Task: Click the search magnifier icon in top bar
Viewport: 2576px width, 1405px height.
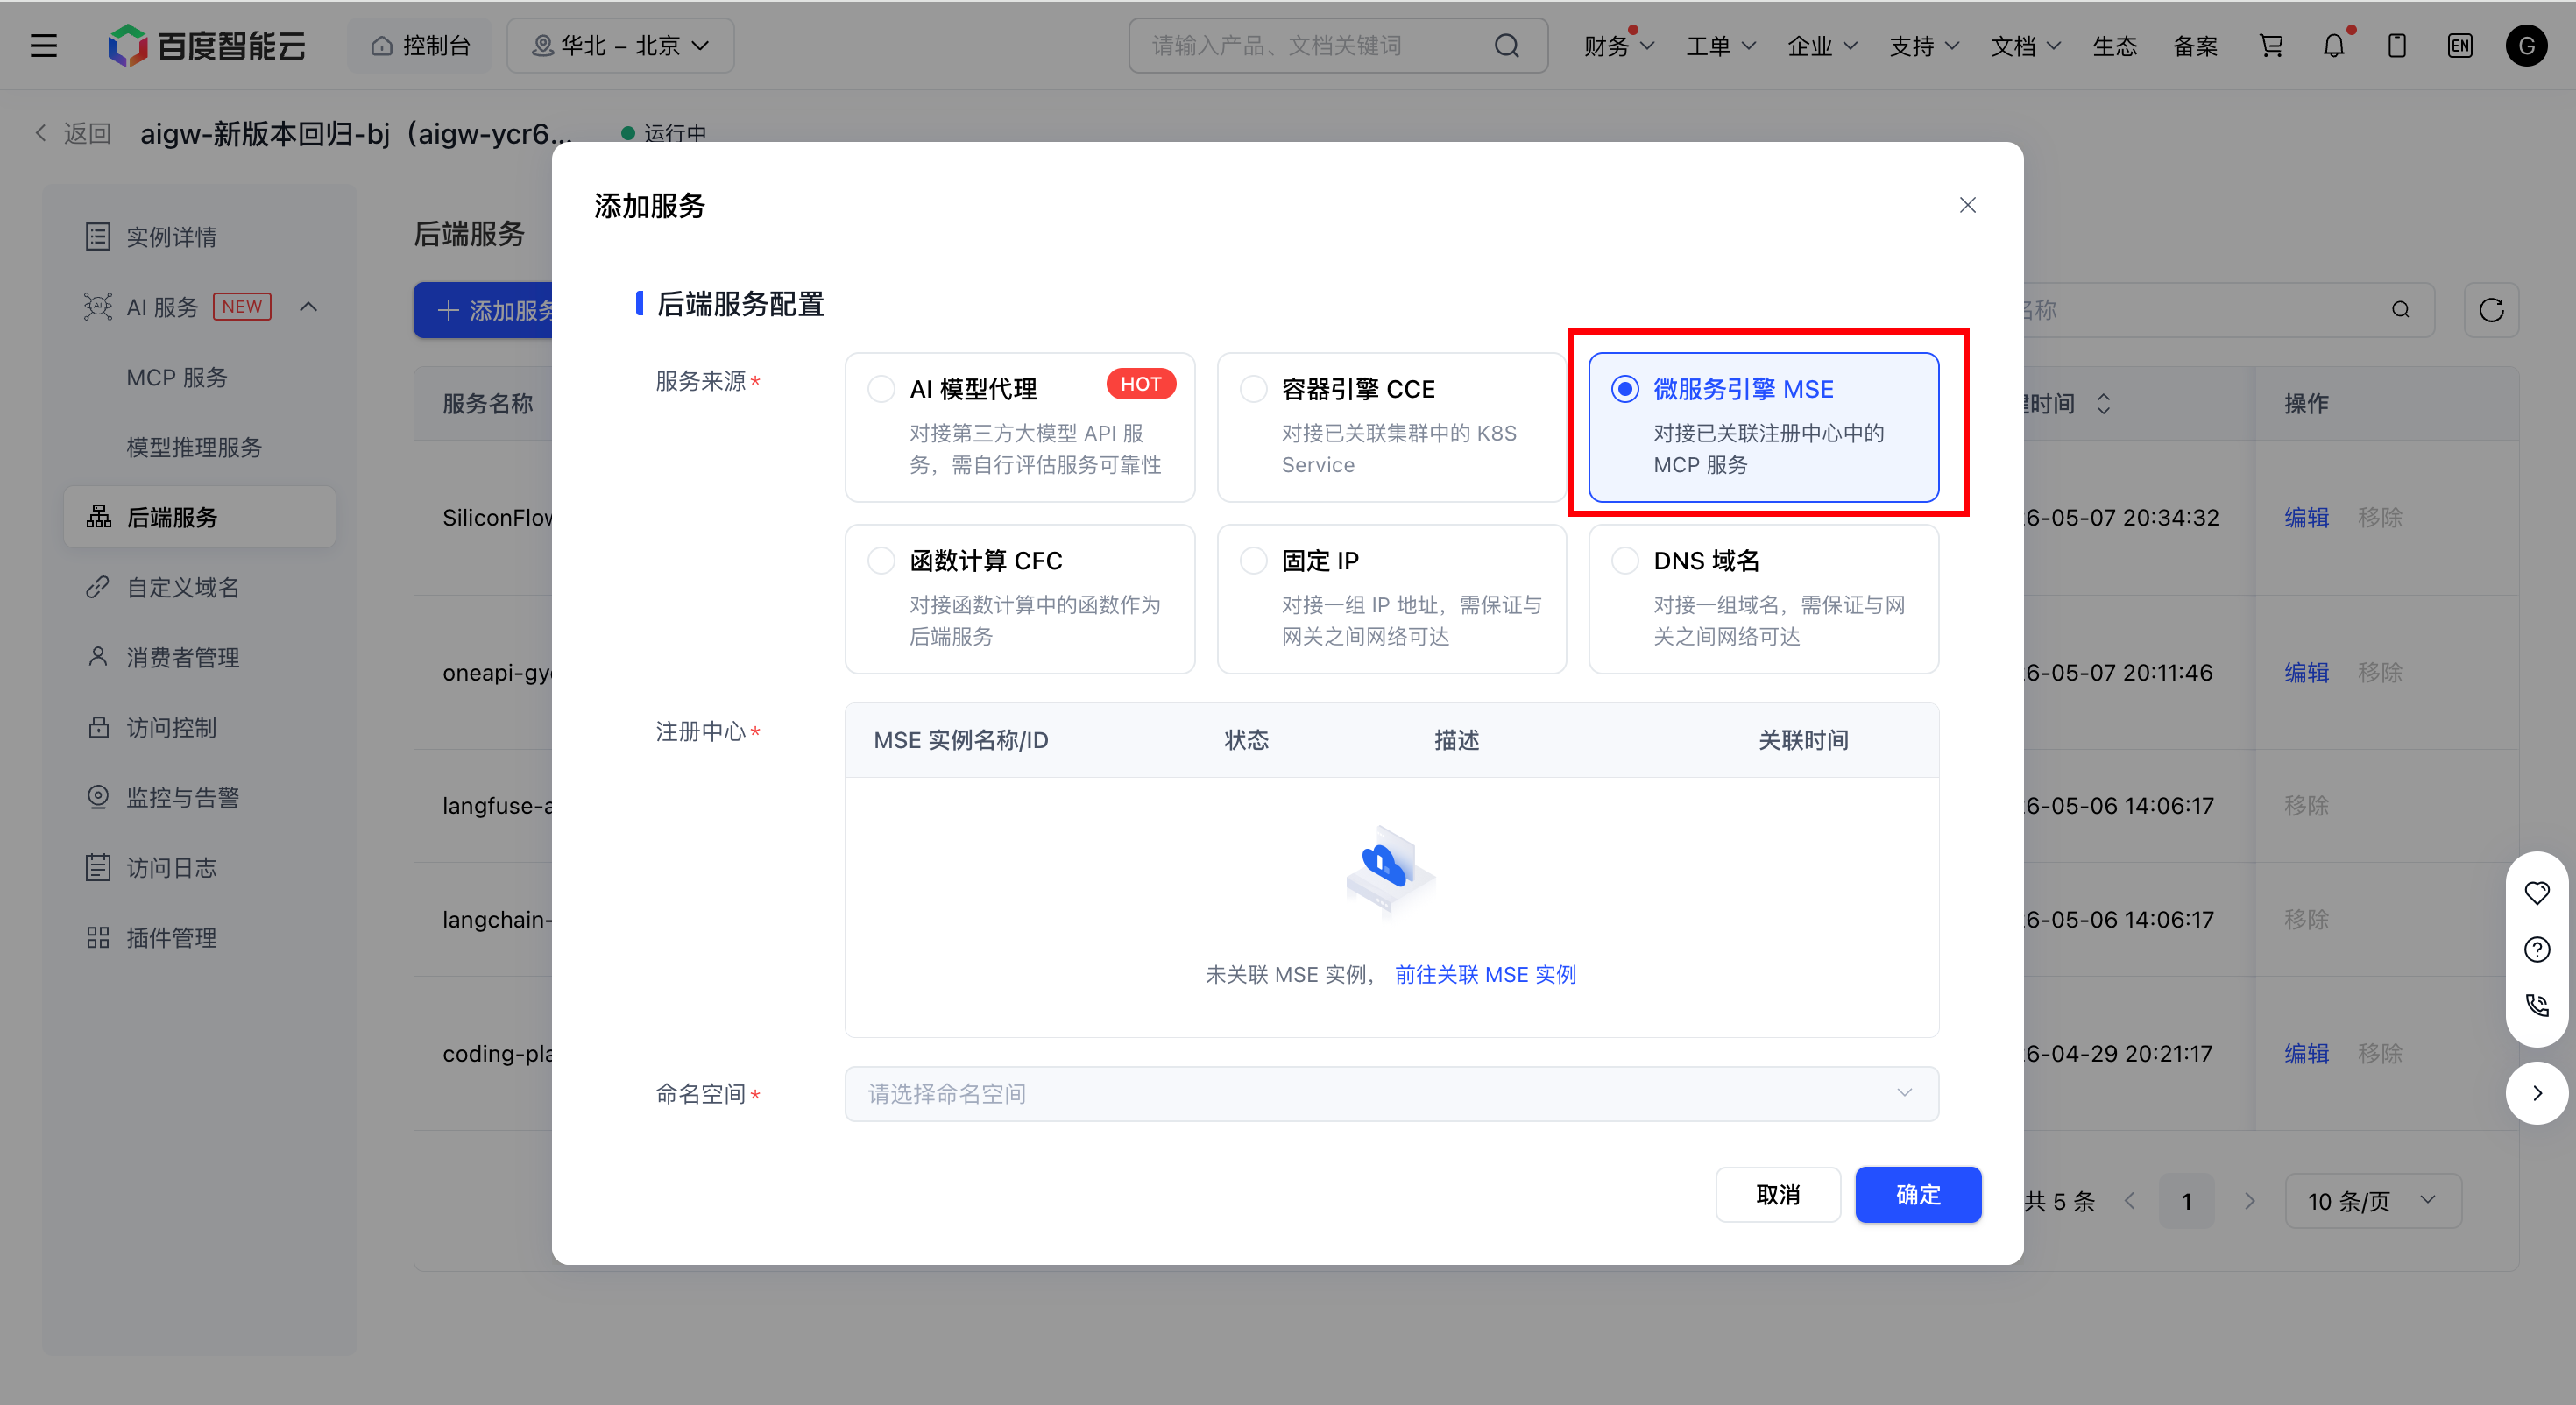Action: coord(1506,46)
